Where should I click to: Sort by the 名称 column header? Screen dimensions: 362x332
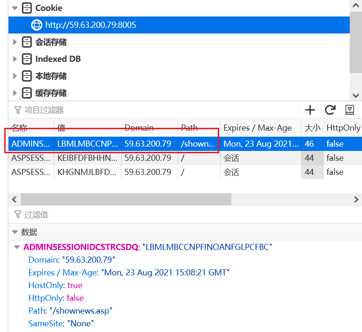[x=31, y=127]
